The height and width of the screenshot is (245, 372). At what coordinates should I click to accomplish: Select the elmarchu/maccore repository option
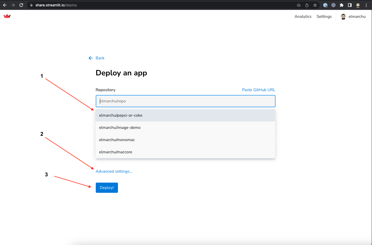pyautogui.click(x=116, y=152)
